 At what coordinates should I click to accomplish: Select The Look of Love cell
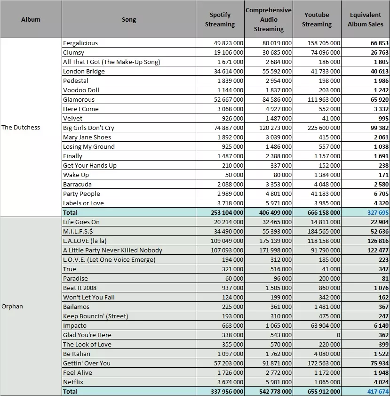coord(128,344)
